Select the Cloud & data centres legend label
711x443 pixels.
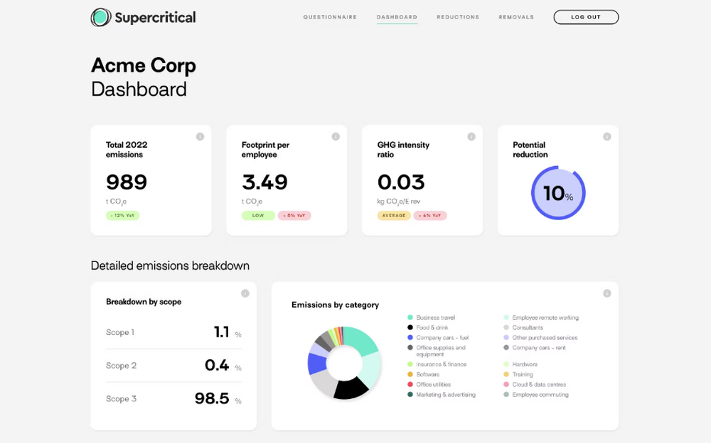tap(539, 385)
